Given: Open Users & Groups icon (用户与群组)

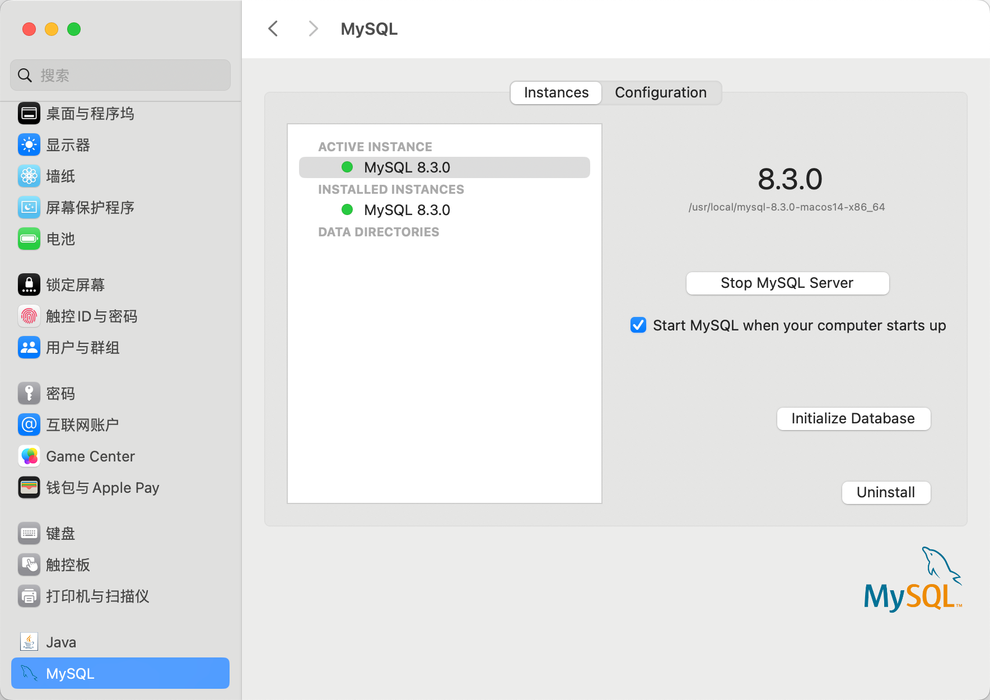Looking at the screenshot, I should [x=29, y=348].
